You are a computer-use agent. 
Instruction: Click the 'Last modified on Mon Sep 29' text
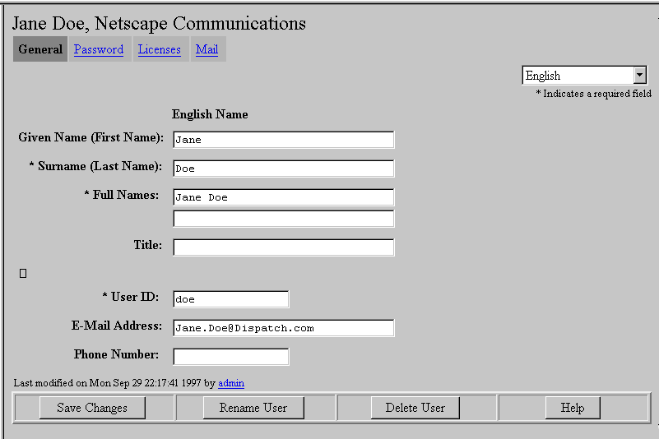78,383
